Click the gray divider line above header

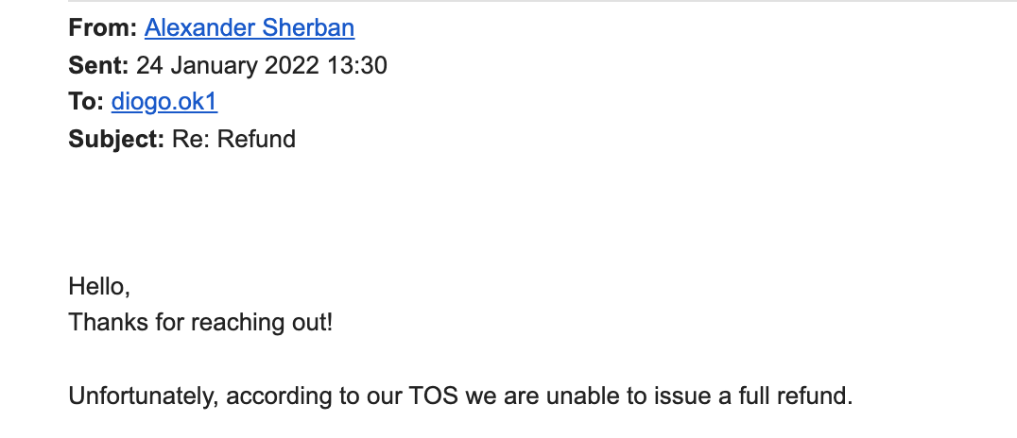[543, 1]
